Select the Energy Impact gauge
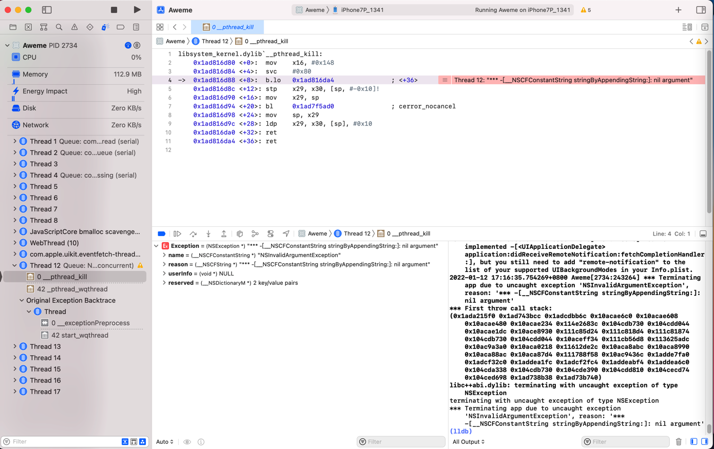Image resolution: width=714 pixels, height=449 pixels. [76, 91]
